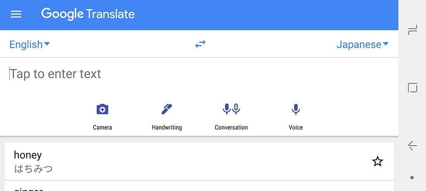Star the honey translation

click(377, 162)
